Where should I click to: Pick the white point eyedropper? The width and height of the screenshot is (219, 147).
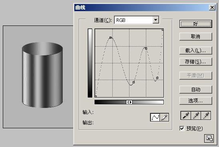pyautogui.click(x=206, y=116)
